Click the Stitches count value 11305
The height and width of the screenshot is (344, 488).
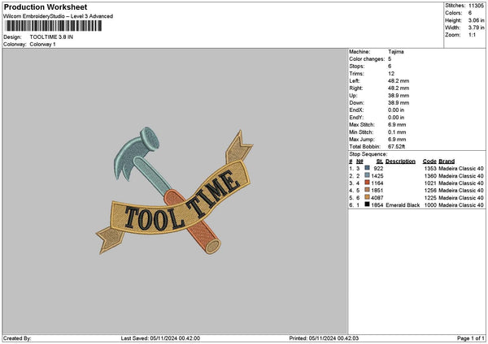(x=477, y=4)
